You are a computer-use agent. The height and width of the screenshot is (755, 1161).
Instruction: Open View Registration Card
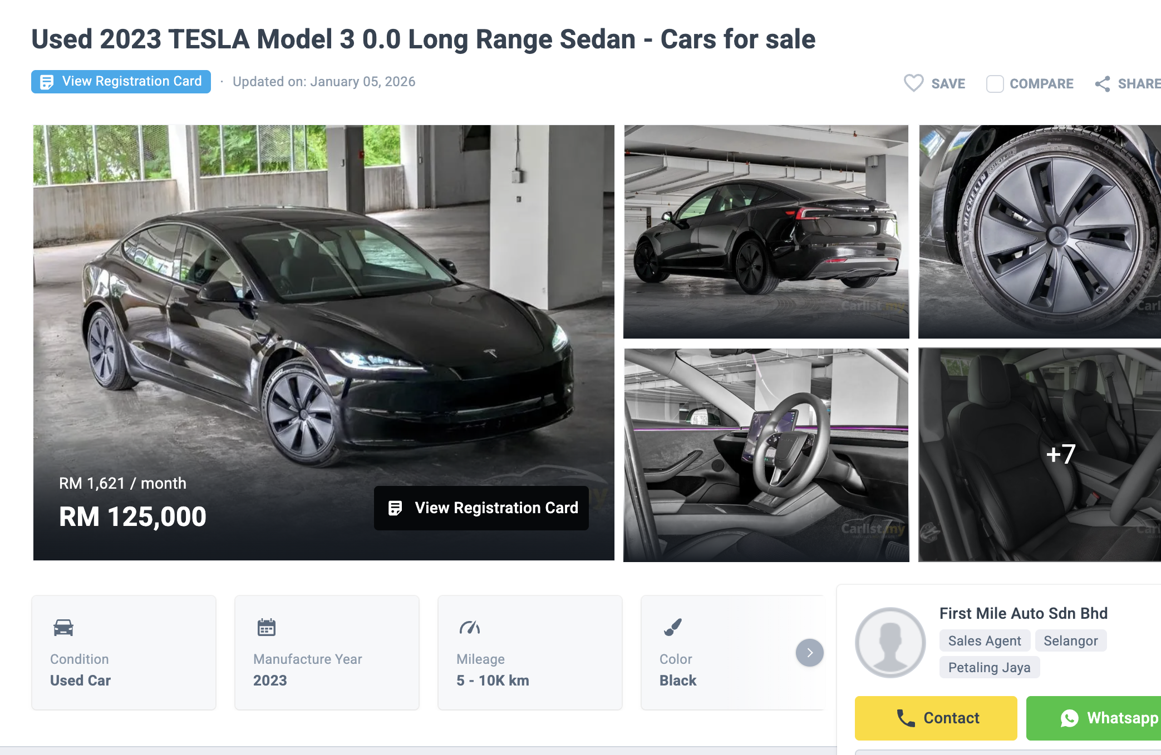481,508
